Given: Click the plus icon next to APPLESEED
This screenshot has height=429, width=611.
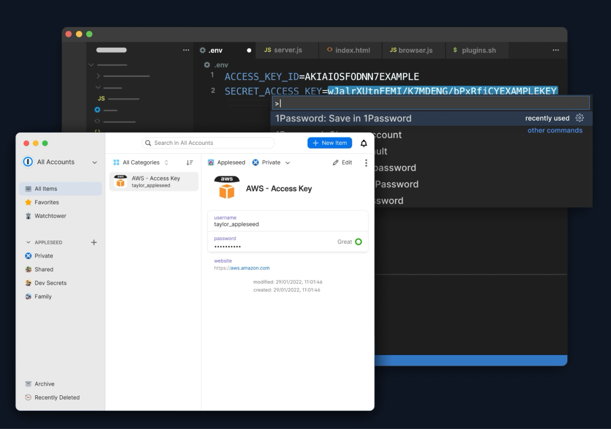Looking at the screenshot, I should (93, 242).
